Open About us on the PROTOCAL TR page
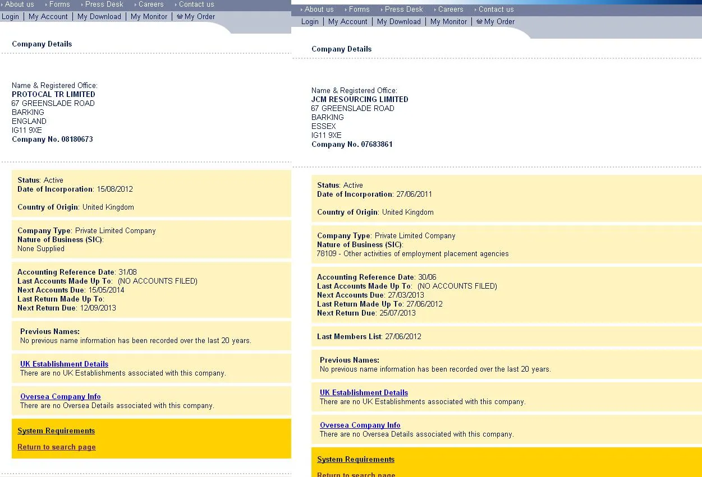702x477 pixels. (x=20, y=4)
